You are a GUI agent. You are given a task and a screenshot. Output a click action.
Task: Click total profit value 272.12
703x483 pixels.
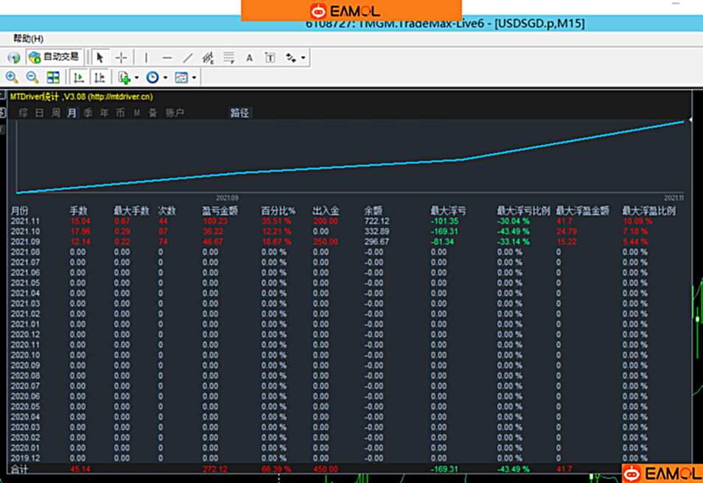click(214, 469)
